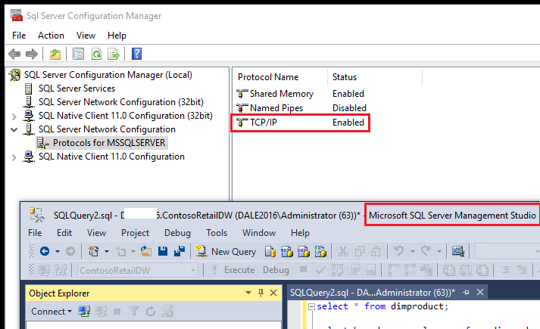Screen dimensions: 540x329
Task: Open View menu in Configuration Manager
Action: (x=86, y=36)
